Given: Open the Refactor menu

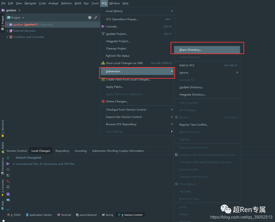Looking at the screenshot, I should tap(66, 3).
